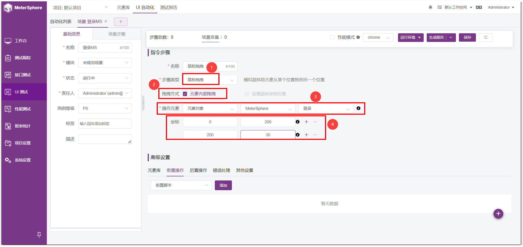Select the 错误处理 tab
The height and width of the screenshot is (247, 523).
pos(221,170)
